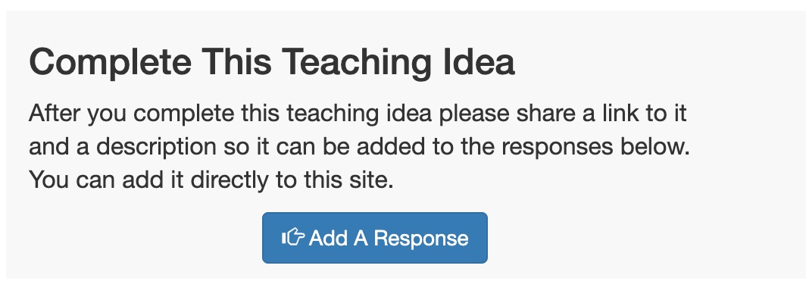Click the word Complete in the heading

click(x=110, y=63)
